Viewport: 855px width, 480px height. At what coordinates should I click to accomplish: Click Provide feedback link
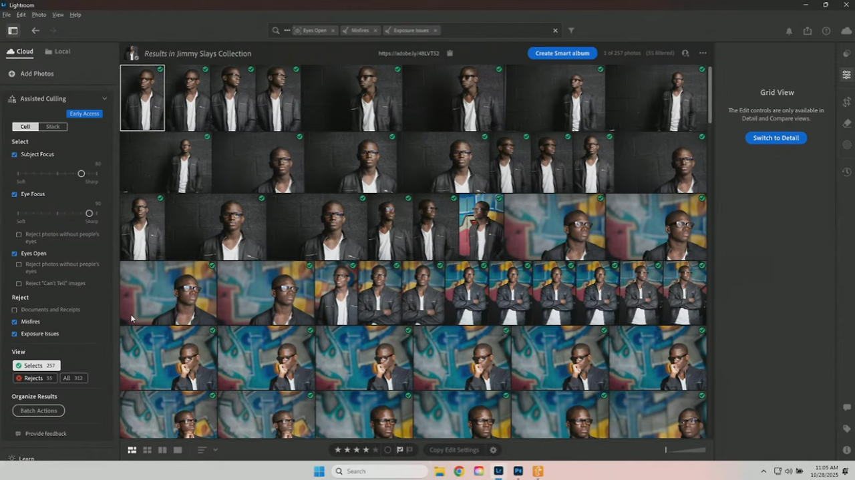[41, 434]
